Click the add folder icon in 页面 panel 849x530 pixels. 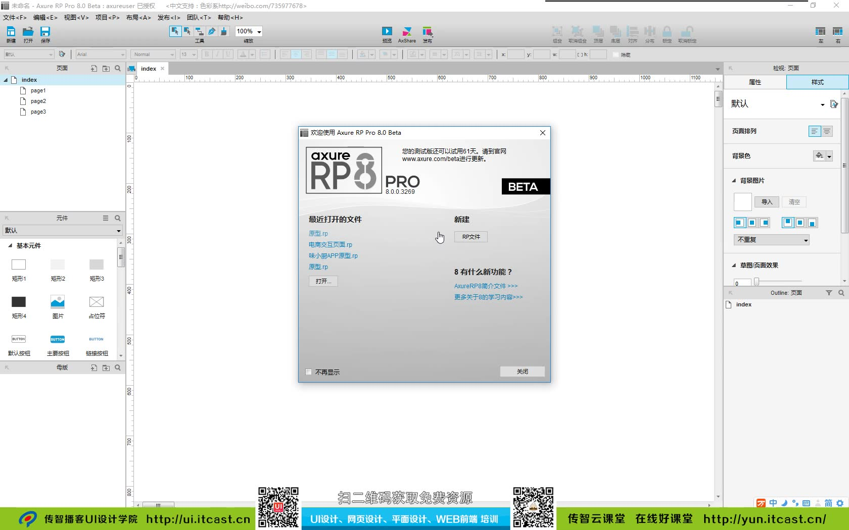pyautogui.click(x=106, y=68)
